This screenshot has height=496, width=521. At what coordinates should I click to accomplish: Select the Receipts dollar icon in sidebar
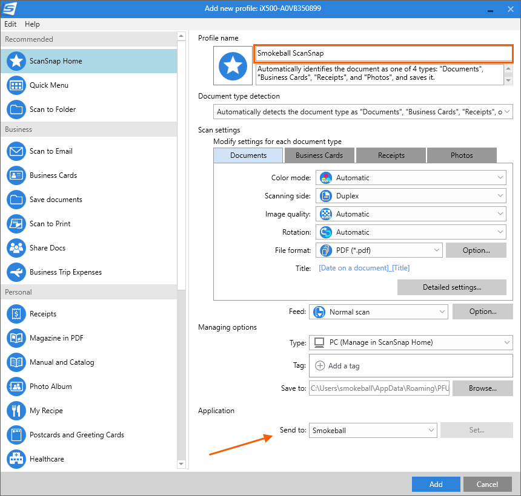[x=16, y=314]
